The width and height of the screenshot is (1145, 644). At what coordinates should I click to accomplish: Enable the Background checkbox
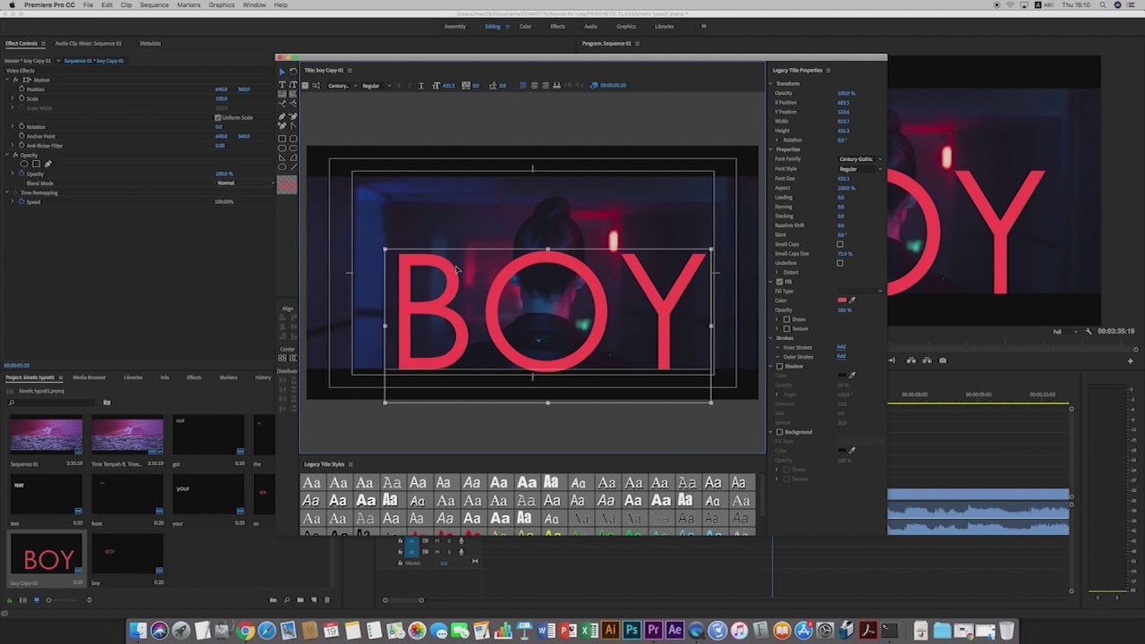[x=779, y=432]
